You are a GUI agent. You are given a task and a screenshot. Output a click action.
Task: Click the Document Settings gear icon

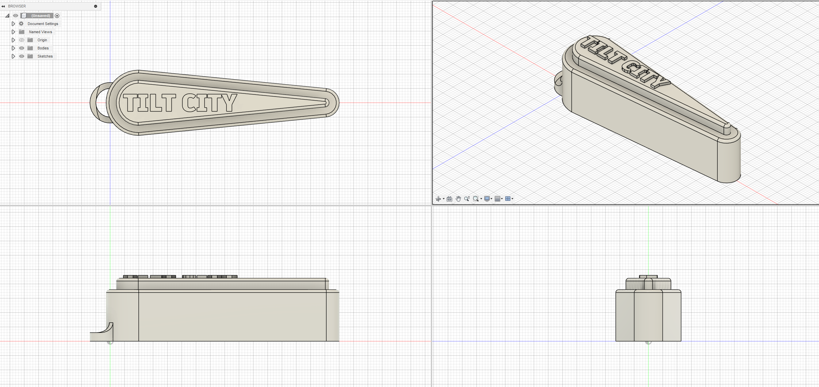tap(21, 24)
